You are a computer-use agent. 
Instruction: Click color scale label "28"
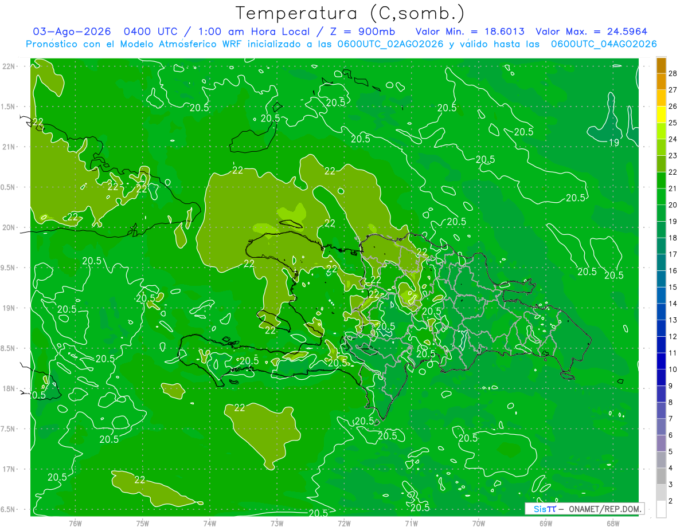[673, 73]
